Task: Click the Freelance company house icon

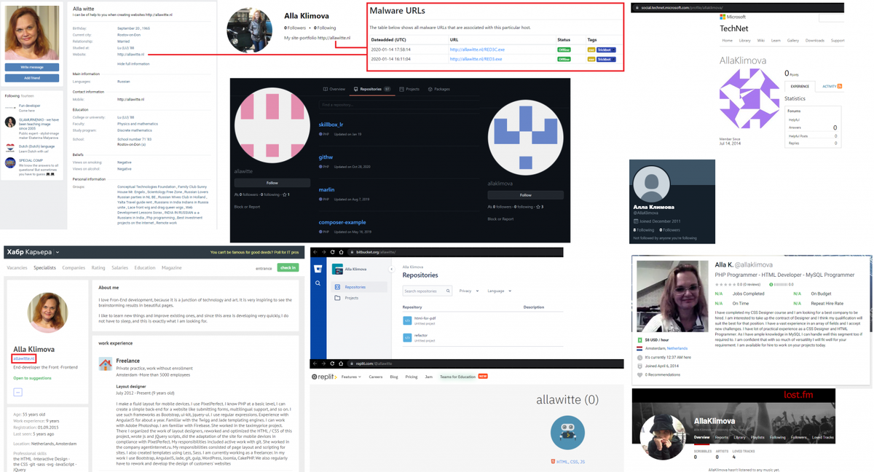Action: [x=106, y=363]
